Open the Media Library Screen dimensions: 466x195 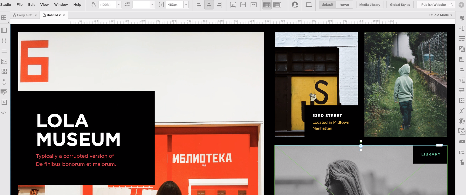(x=370, y=5)
